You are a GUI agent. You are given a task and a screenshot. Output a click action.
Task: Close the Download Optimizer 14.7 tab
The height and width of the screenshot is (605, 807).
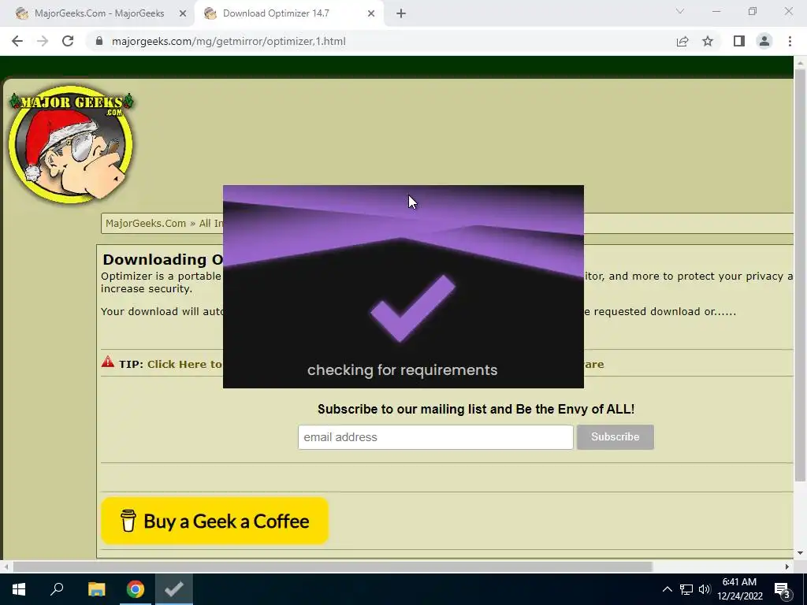[371, 13]
